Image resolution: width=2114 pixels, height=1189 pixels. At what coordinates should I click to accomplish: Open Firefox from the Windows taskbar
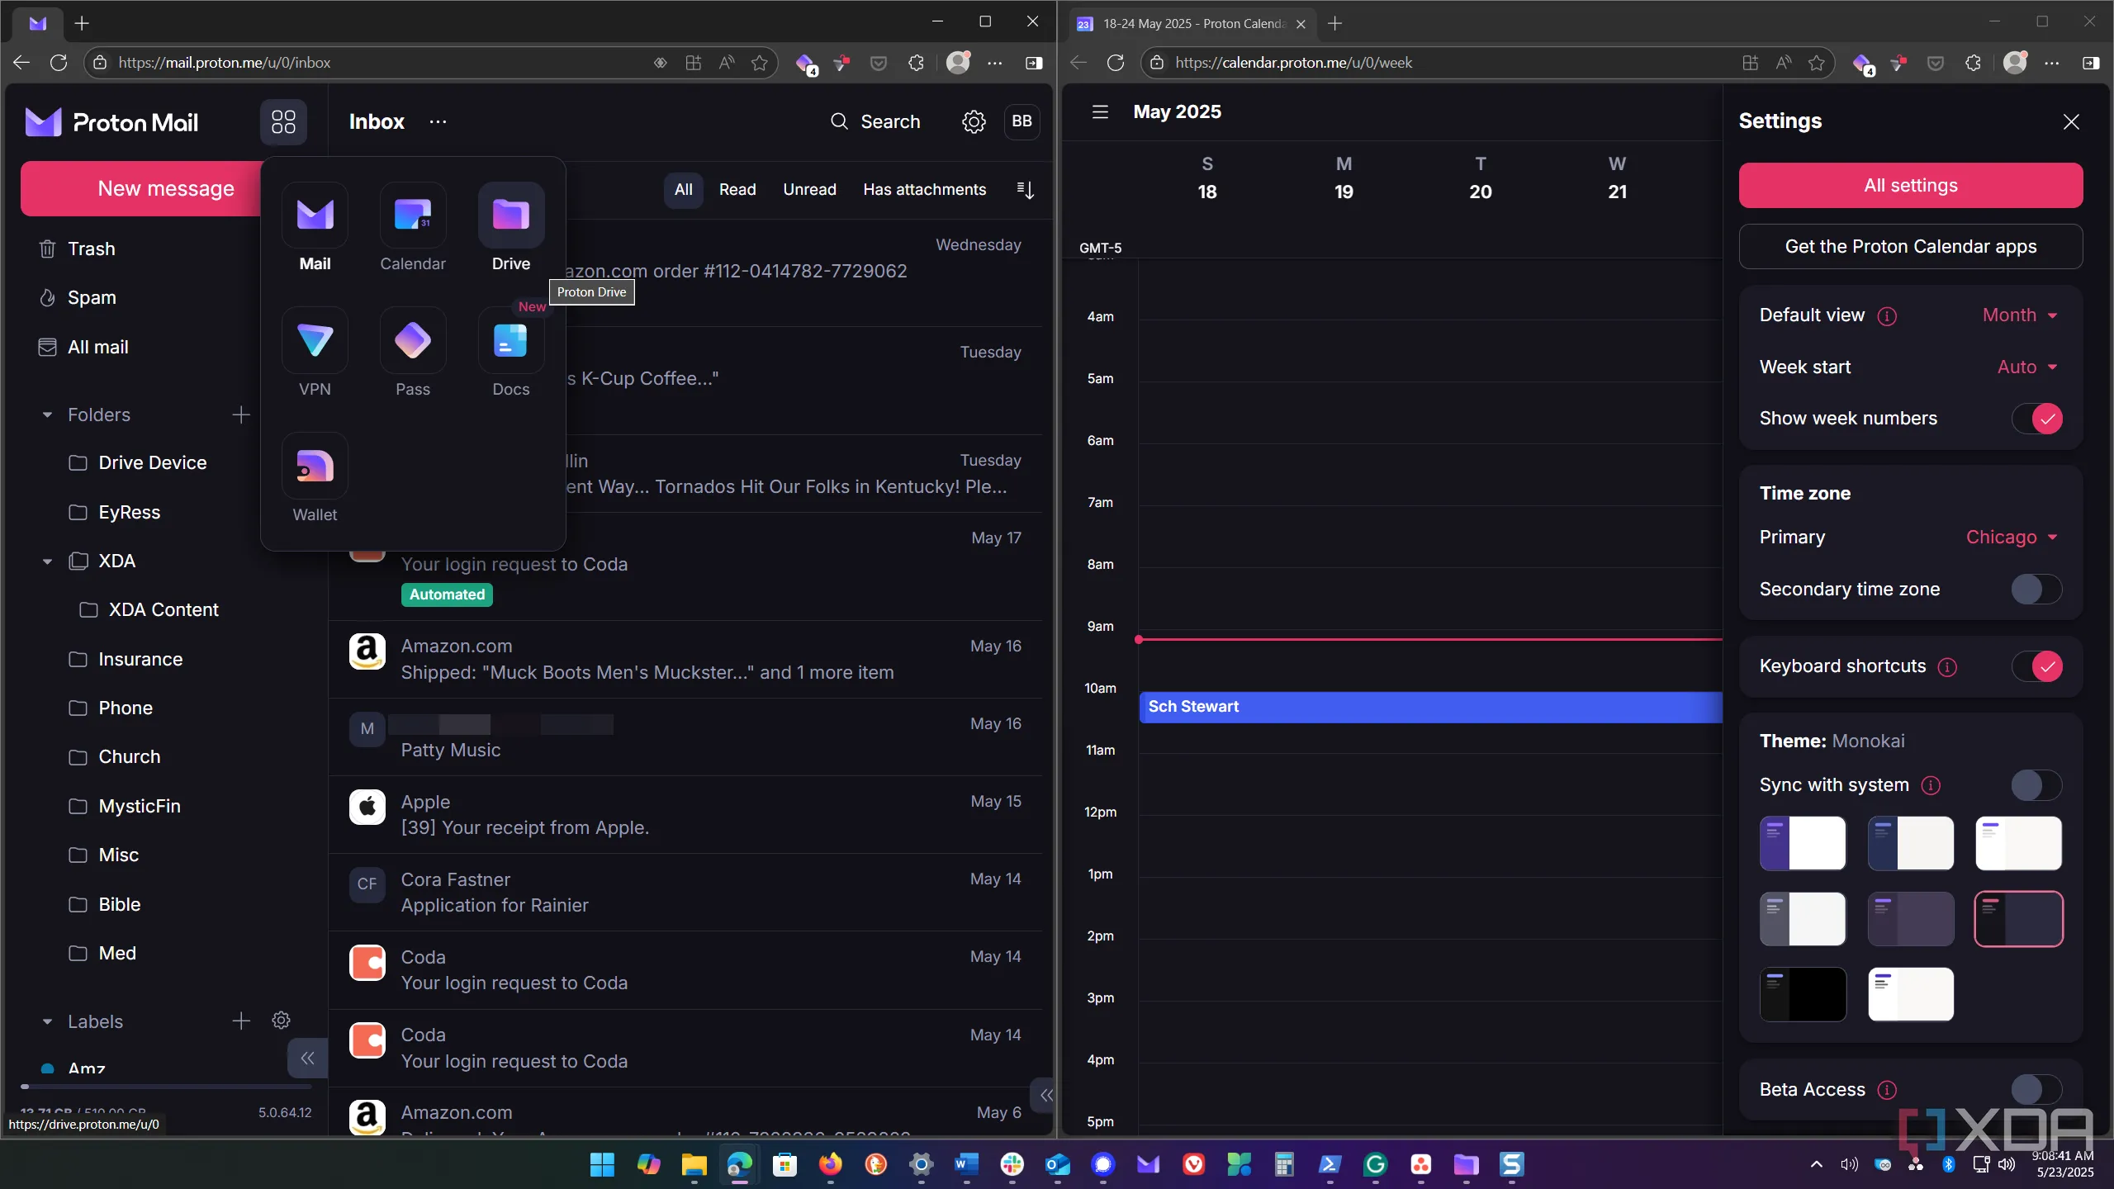pos(830,1165)
